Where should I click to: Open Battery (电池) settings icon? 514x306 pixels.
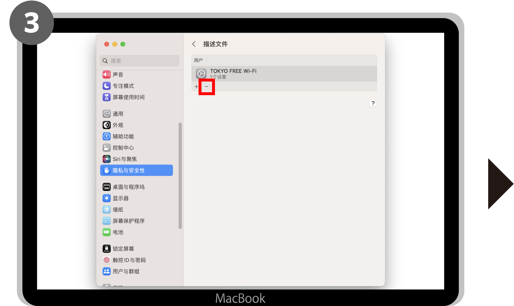106,232
